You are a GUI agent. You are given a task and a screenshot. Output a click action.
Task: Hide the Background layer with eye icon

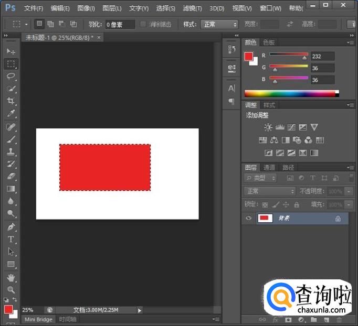pos(249,218)
